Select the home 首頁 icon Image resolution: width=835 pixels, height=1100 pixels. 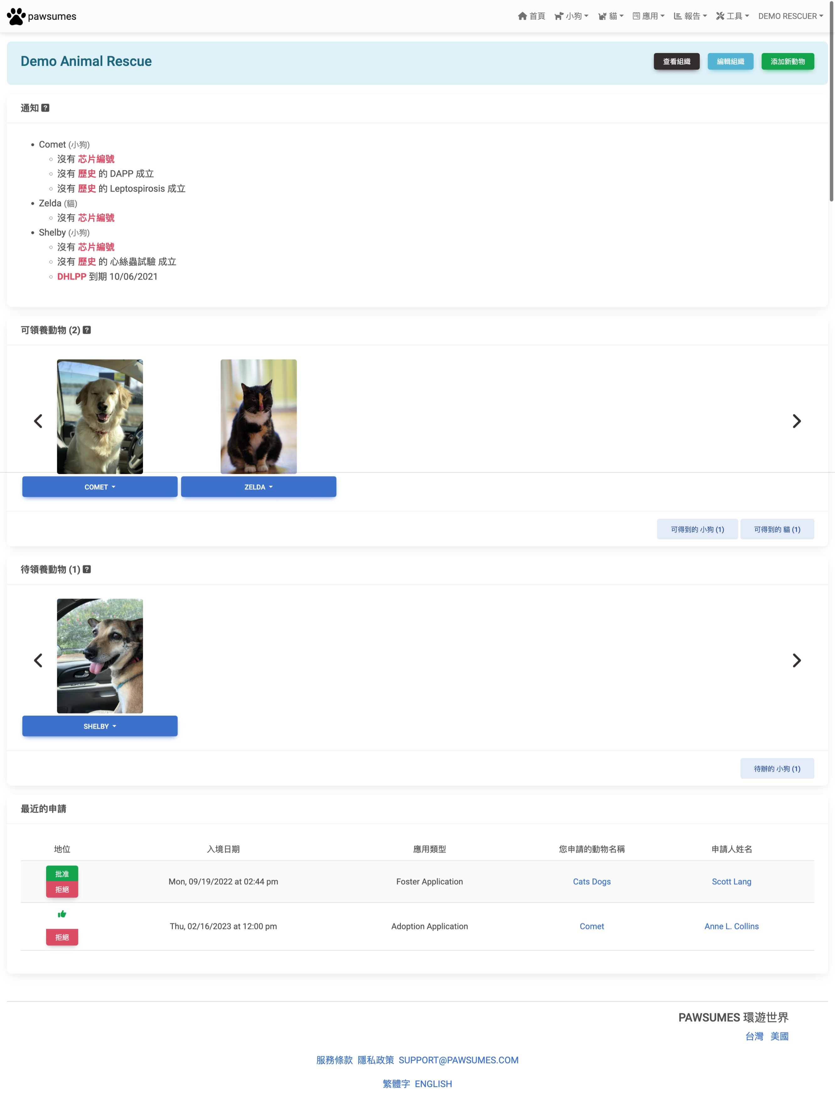[x=523, y=16]
